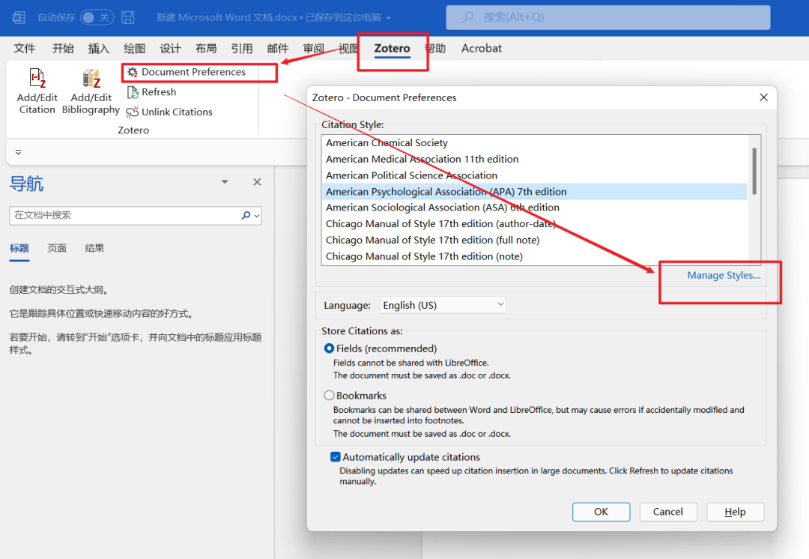Click the Word application icon in title bar
The width and height of the screenshot is (809, 559).
coord(19,17)
